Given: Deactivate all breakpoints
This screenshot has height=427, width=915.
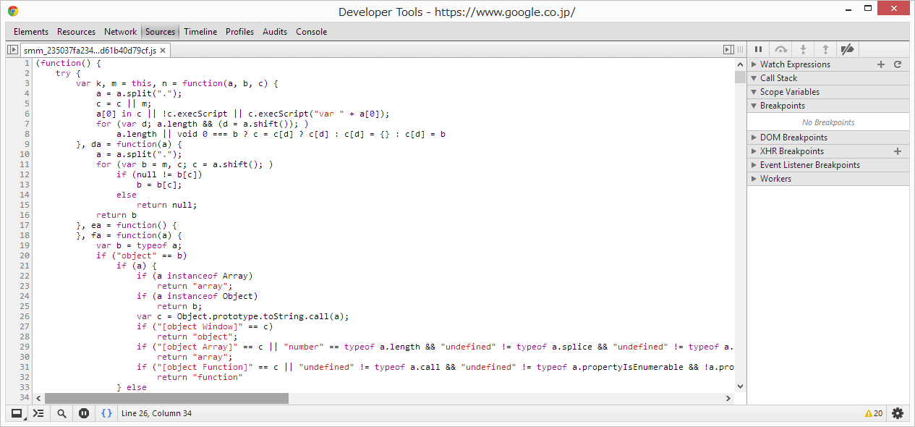Looking at the screenshot, I should pos(848,49).
